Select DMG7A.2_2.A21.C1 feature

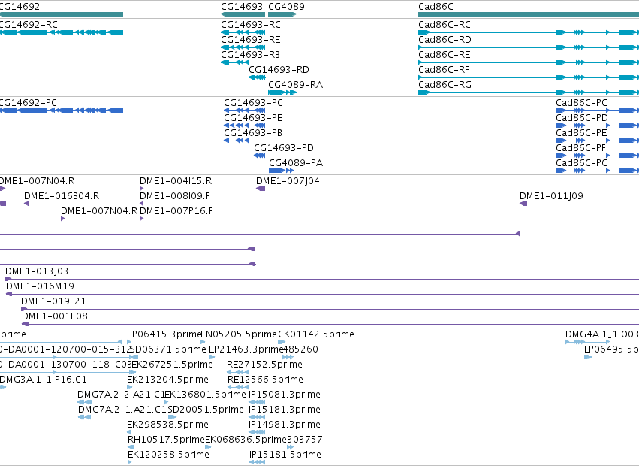tap(85, 402)
